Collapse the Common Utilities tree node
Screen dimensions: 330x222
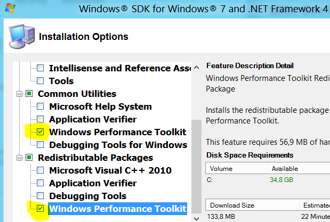(x=20, y=94)
